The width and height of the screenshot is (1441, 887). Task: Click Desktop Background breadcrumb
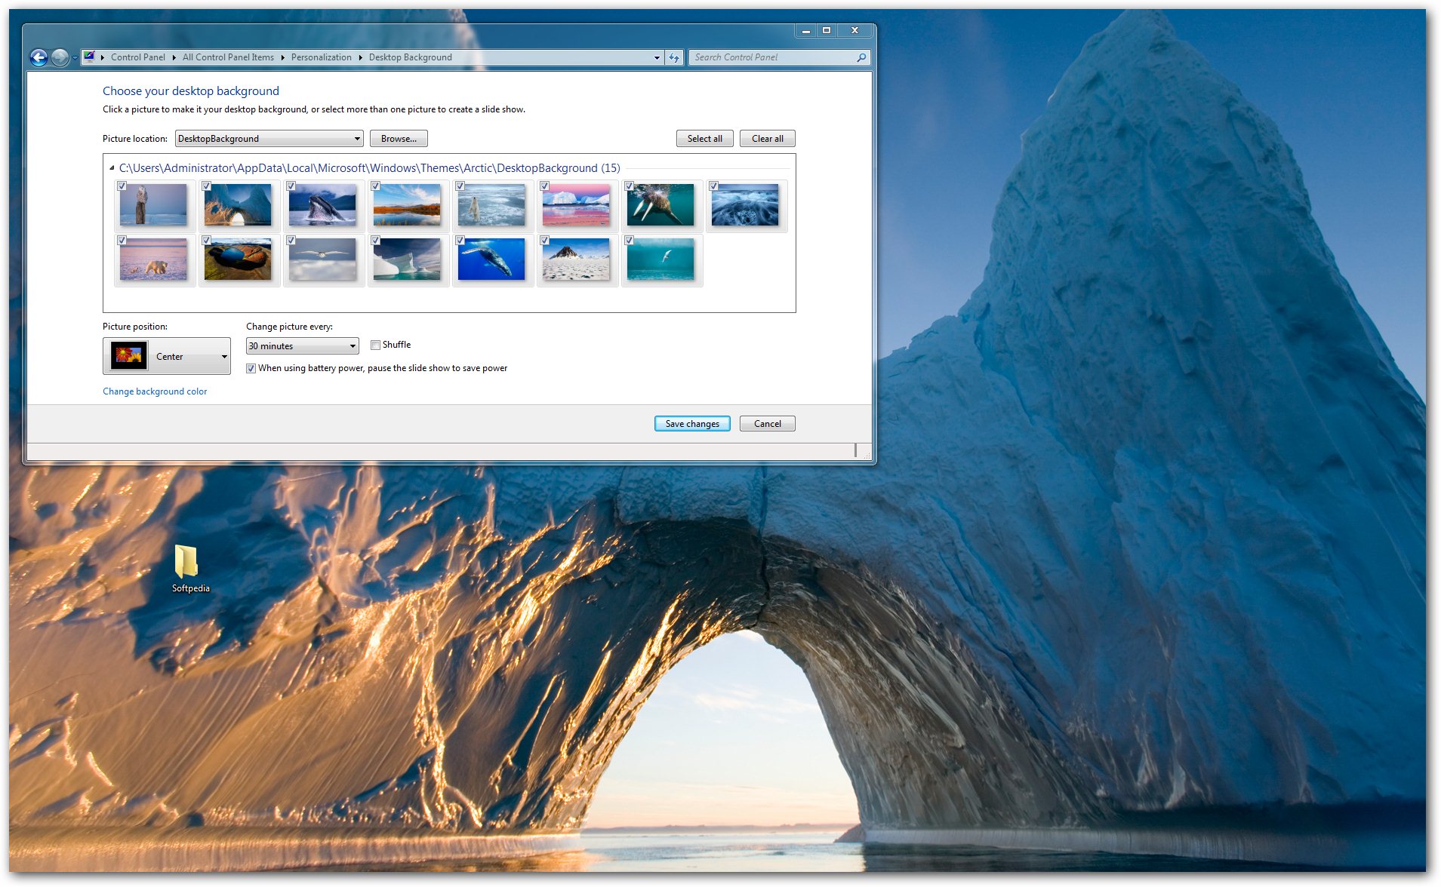pos(411,57)
